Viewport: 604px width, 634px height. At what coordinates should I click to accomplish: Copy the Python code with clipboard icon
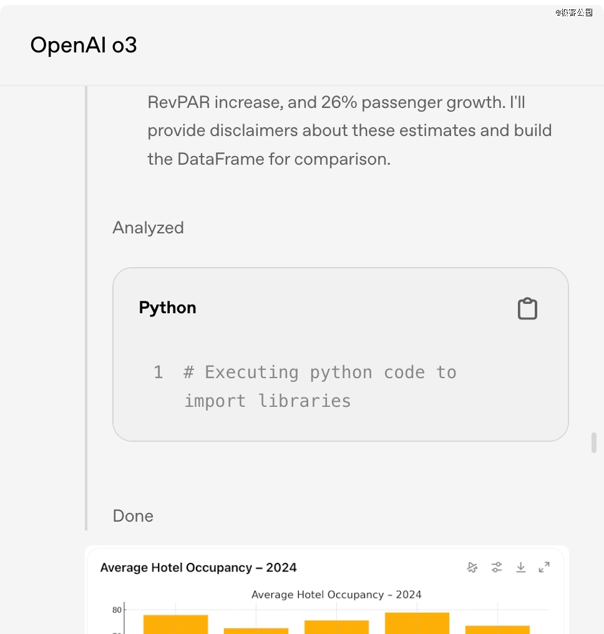tap(527, 308)
